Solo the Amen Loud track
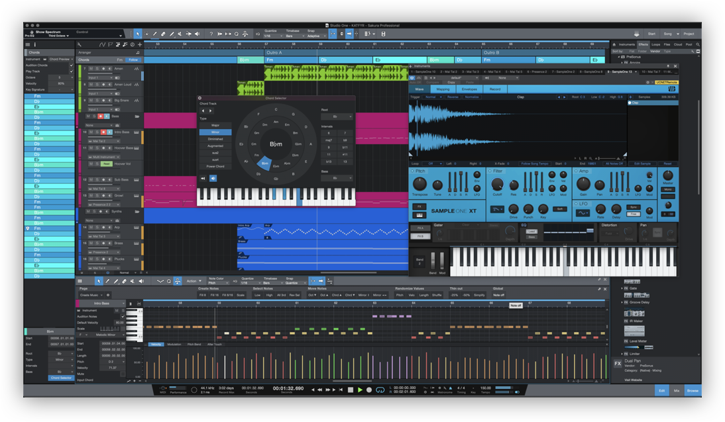Image resolution: width=725 pixels, height=422 pixels. pyautogui.click(x=97, y=85)
